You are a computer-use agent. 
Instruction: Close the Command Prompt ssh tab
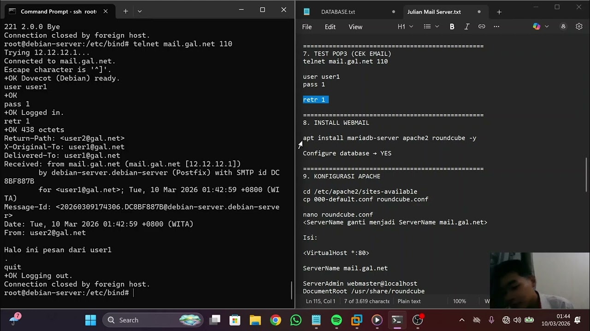click(x=106, y=11)
